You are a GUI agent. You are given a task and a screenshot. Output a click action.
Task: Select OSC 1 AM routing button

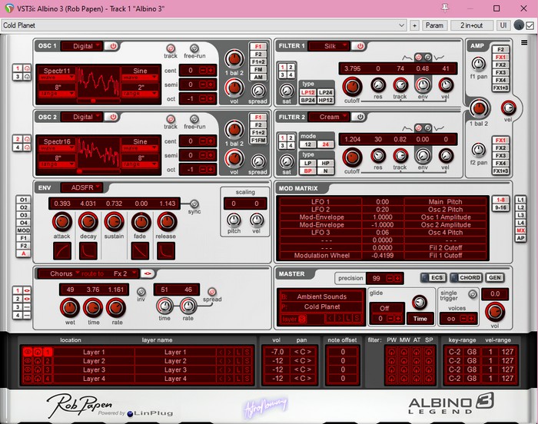258,77
